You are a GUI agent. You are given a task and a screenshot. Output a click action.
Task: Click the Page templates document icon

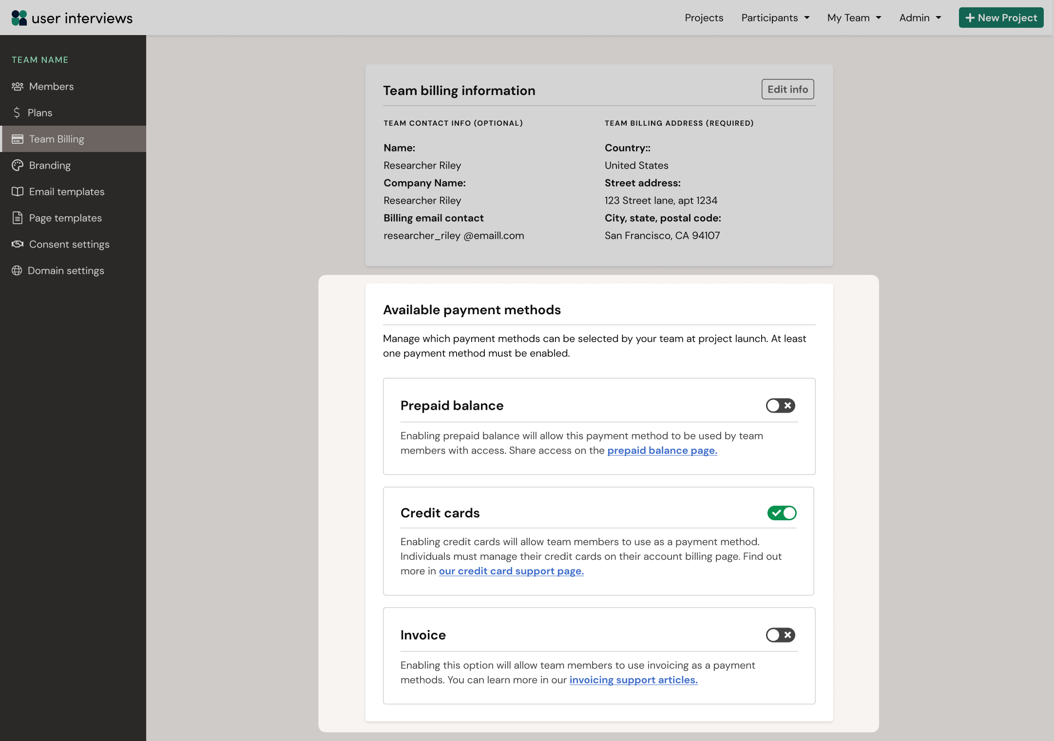(18, 218)
